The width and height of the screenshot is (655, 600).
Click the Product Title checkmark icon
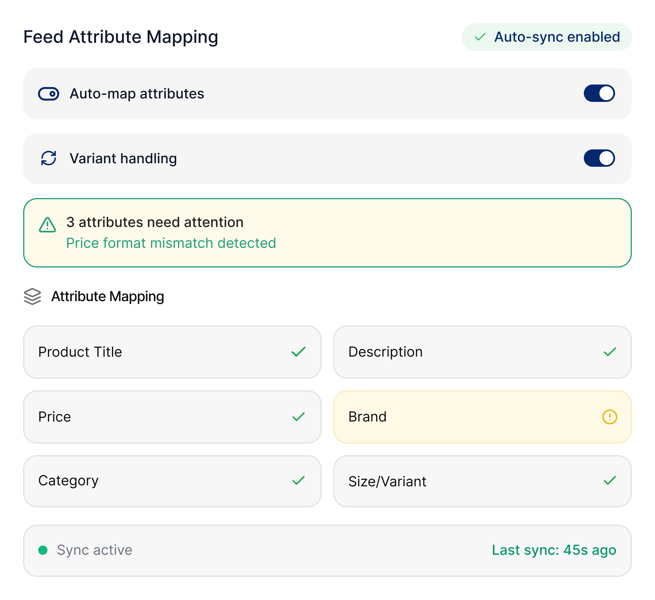(298, 352)
